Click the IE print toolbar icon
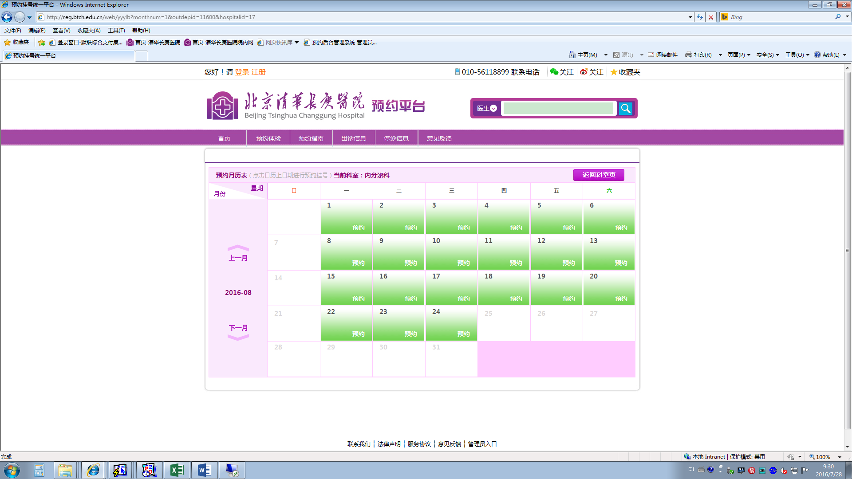 (x=688, y=55)
